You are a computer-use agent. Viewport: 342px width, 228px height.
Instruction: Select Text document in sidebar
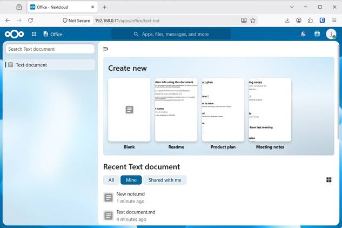click(x=50, y=65)
